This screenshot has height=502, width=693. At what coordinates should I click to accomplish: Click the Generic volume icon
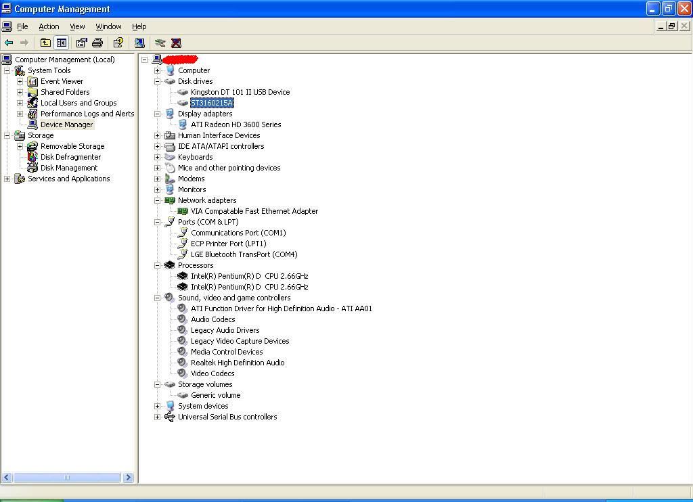click(x=183, y=395)
